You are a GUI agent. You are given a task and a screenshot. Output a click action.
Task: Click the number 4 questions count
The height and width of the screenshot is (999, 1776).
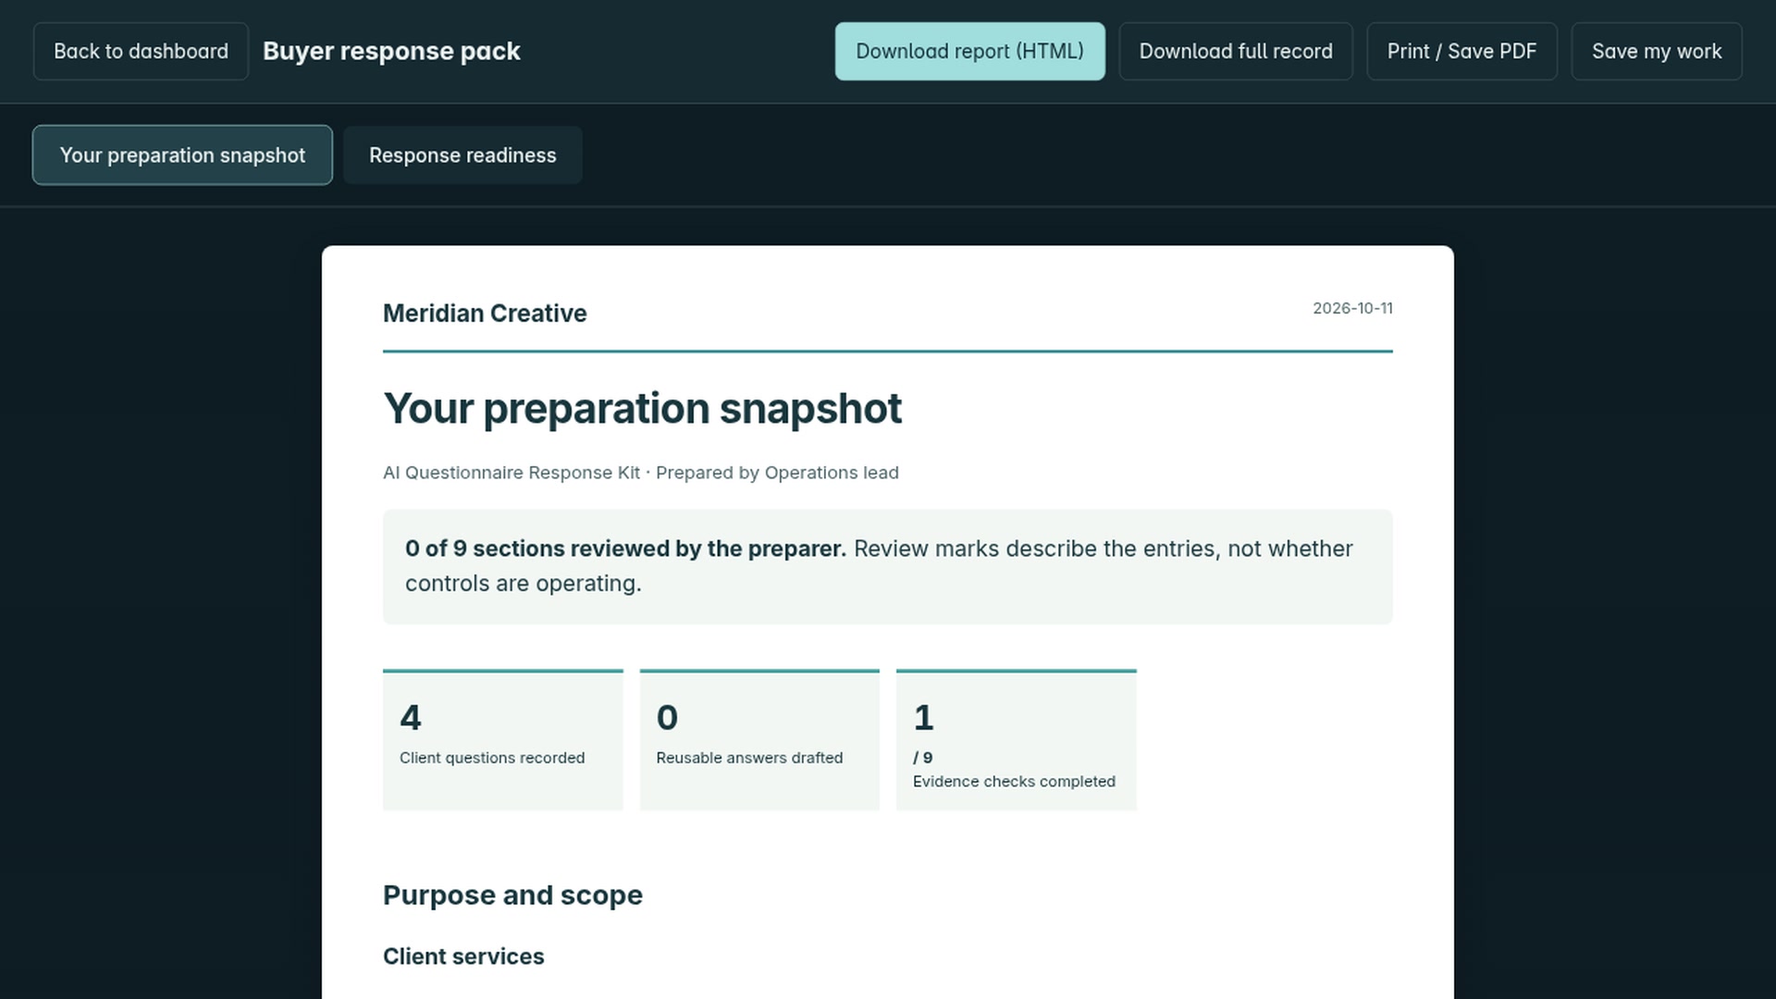tap(411, 718)
